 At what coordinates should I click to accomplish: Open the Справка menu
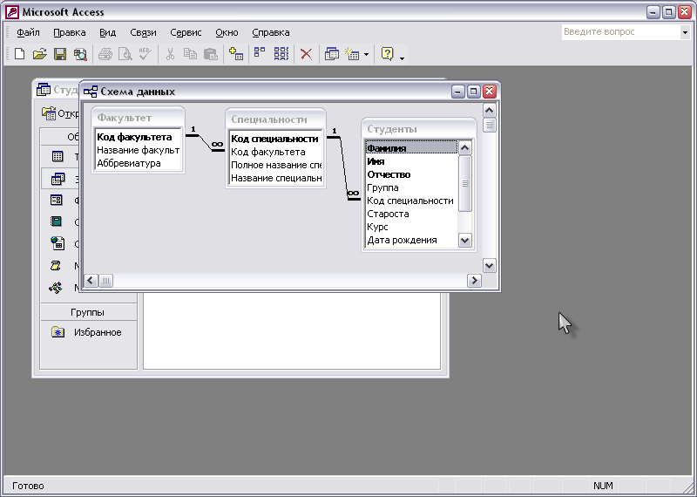271,32
